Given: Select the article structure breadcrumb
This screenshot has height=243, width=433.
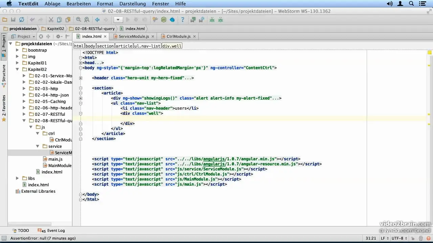Looking at the screenshot, I should [124, 46].
